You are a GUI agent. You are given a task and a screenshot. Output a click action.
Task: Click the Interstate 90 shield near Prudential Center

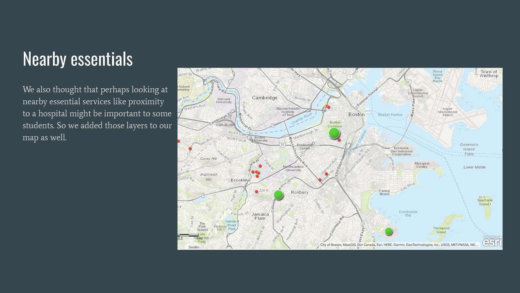[x=282, y=145]
